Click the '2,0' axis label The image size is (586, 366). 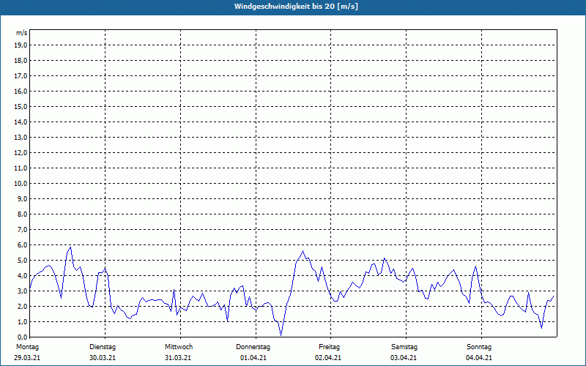[23, 306]
